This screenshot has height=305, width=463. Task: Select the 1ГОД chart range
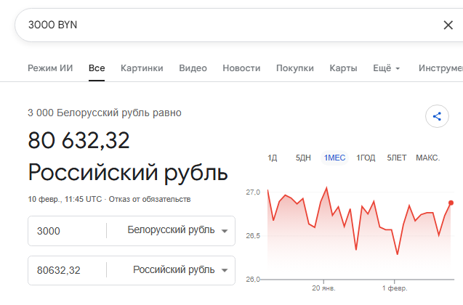click(x=366, y=158)
